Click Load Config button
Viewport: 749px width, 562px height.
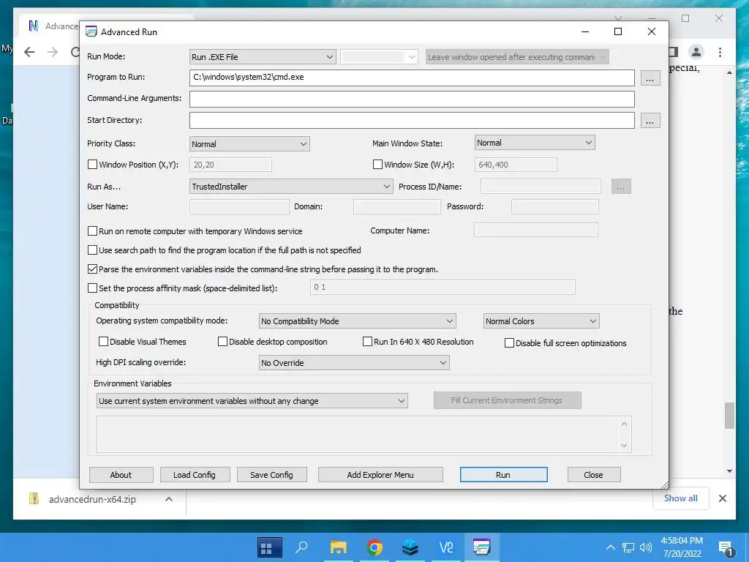pyautogui.click(x=195, y=474)
